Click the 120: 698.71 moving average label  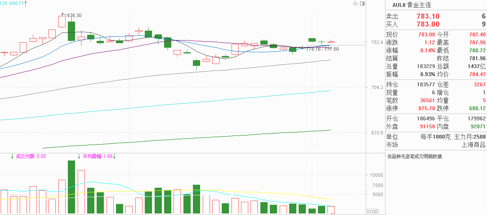(12, 3)
